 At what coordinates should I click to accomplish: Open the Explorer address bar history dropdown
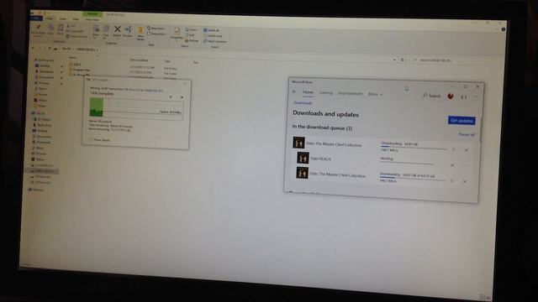pos(394,60)
